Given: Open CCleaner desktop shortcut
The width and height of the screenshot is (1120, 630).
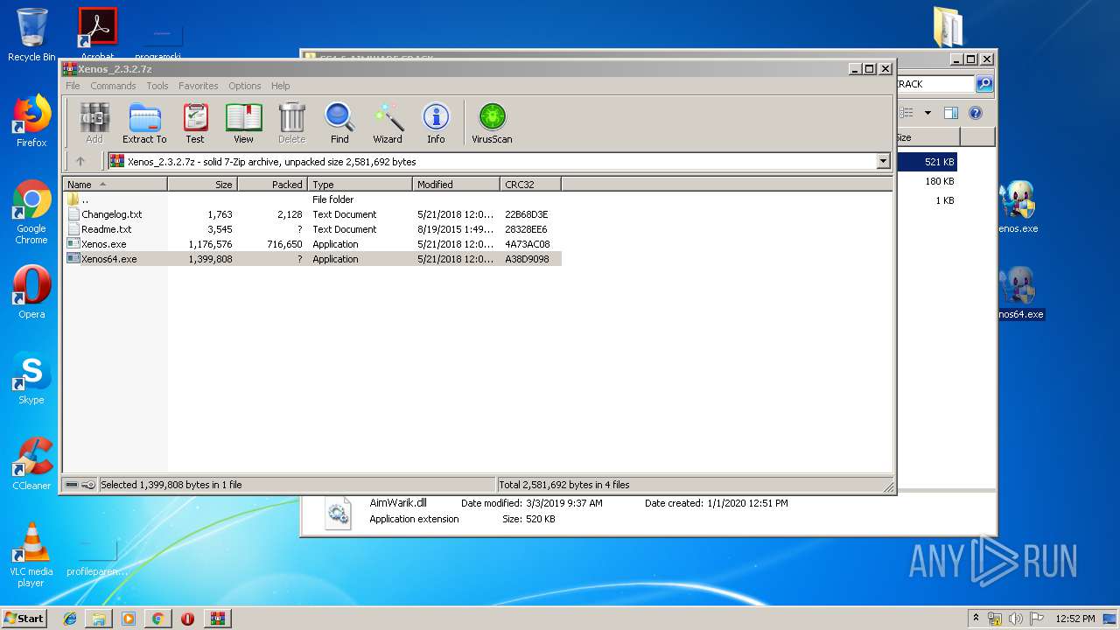Looking at the screenshot, I should 31,464.
